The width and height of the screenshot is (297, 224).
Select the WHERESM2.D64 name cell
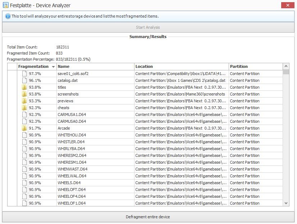[95, 155]
